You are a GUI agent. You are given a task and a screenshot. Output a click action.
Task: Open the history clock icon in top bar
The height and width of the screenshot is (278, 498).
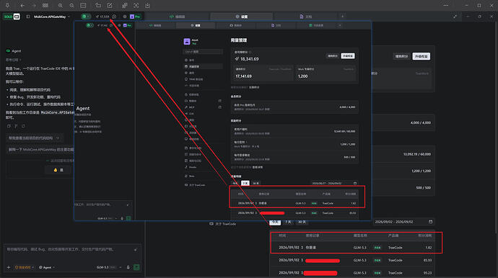click(114, 17)
